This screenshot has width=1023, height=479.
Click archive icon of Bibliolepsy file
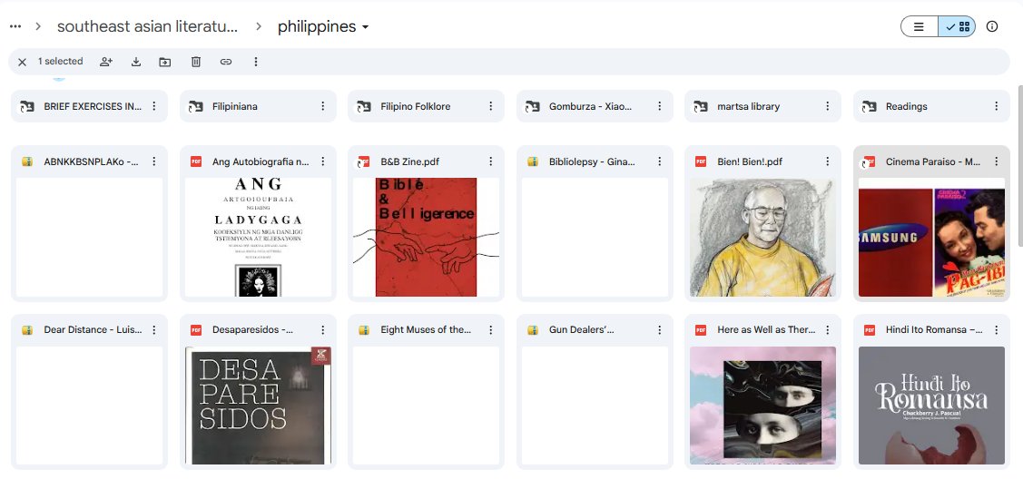(x=532, y=161)
